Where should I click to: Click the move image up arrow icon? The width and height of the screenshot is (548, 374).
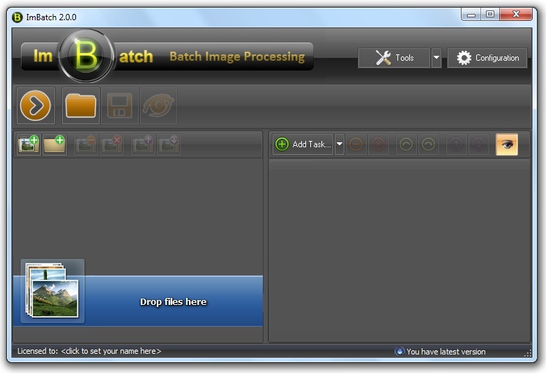(143, 144)
